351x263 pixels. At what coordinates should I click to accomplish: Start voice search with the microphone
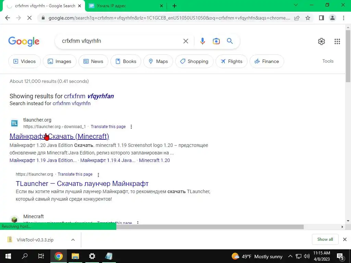(202, 41)
